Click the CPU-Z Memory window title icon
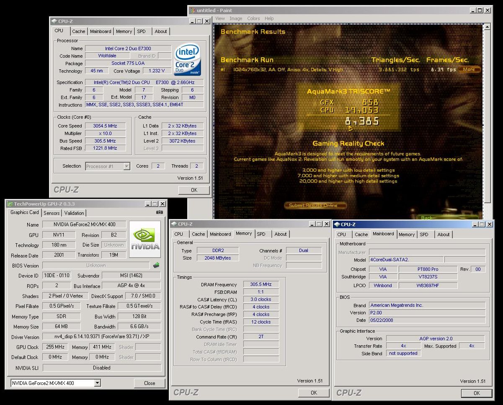This screenshot has width=503, height=405. [x=174, y=224]
